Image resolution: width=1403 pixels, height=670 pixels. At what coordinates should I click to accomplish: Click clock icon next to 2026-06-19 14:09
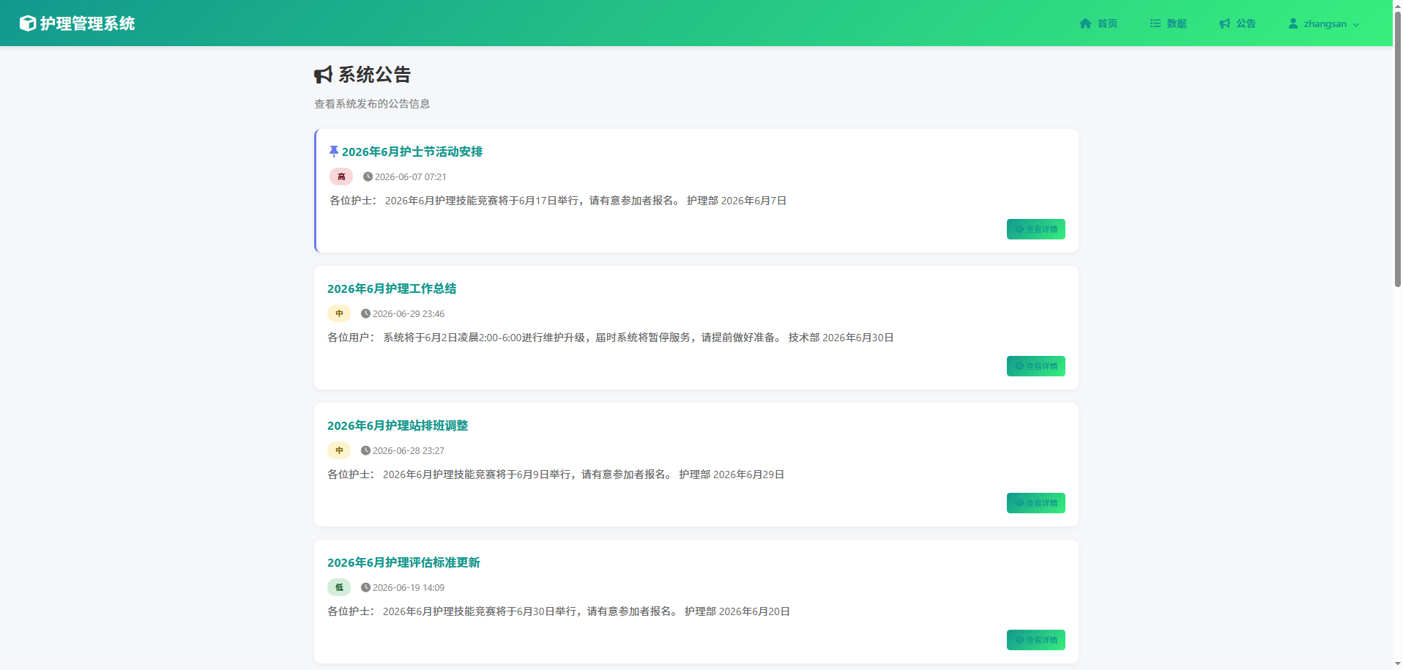[x=365, y=587]
